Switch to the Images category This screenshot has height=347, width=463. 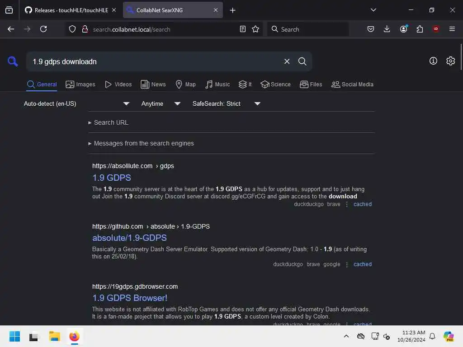pyautogui.click(x=80, y=84)
